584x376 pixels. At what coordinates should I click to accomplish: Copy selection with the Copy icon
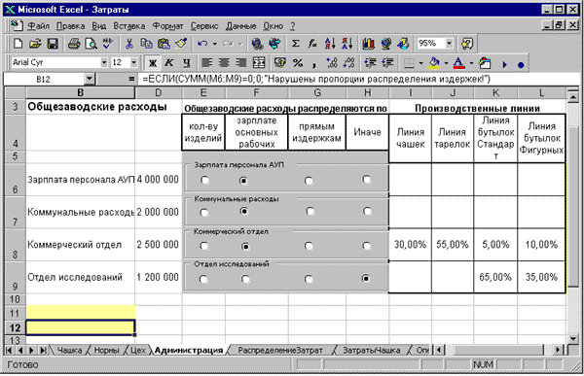click(x=146, y=44)
